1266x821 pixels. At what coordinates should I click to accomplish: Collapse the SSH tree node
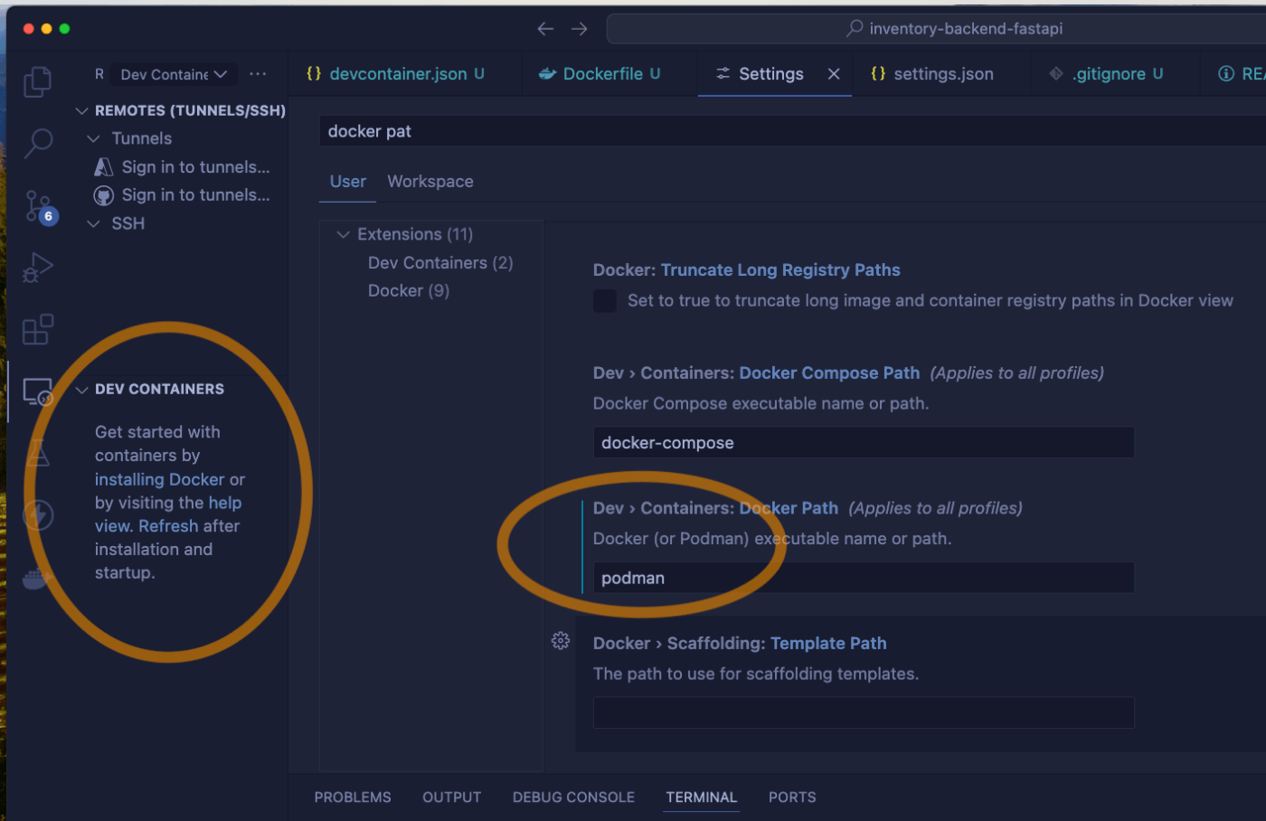click(x=93, y=223)
